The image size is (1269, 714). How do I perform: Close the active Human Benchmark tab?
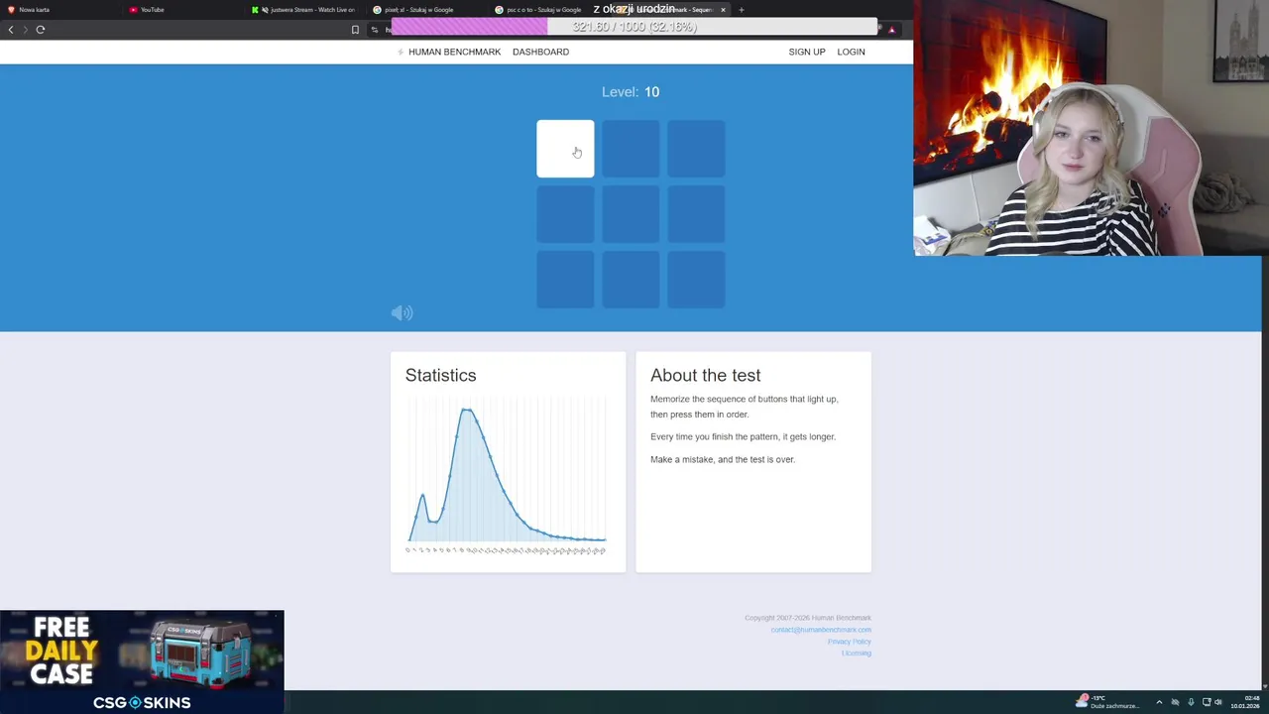click(723, 10)
